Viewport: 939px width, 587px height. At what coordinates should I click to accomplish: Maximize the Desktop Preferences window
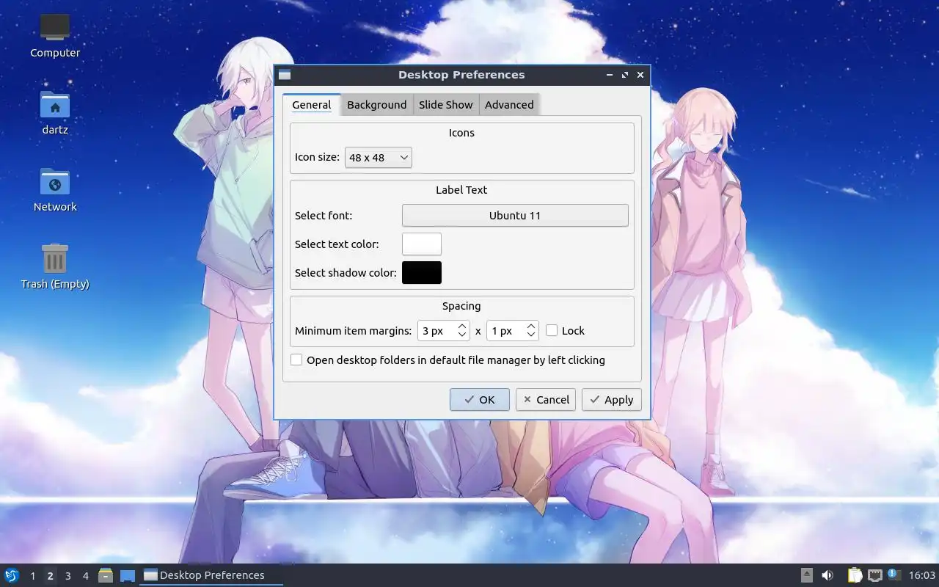[625, 75]
